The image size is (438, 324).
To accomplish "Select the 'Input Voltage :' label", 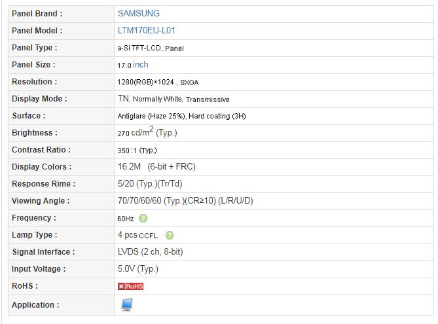I will [39, 269].
